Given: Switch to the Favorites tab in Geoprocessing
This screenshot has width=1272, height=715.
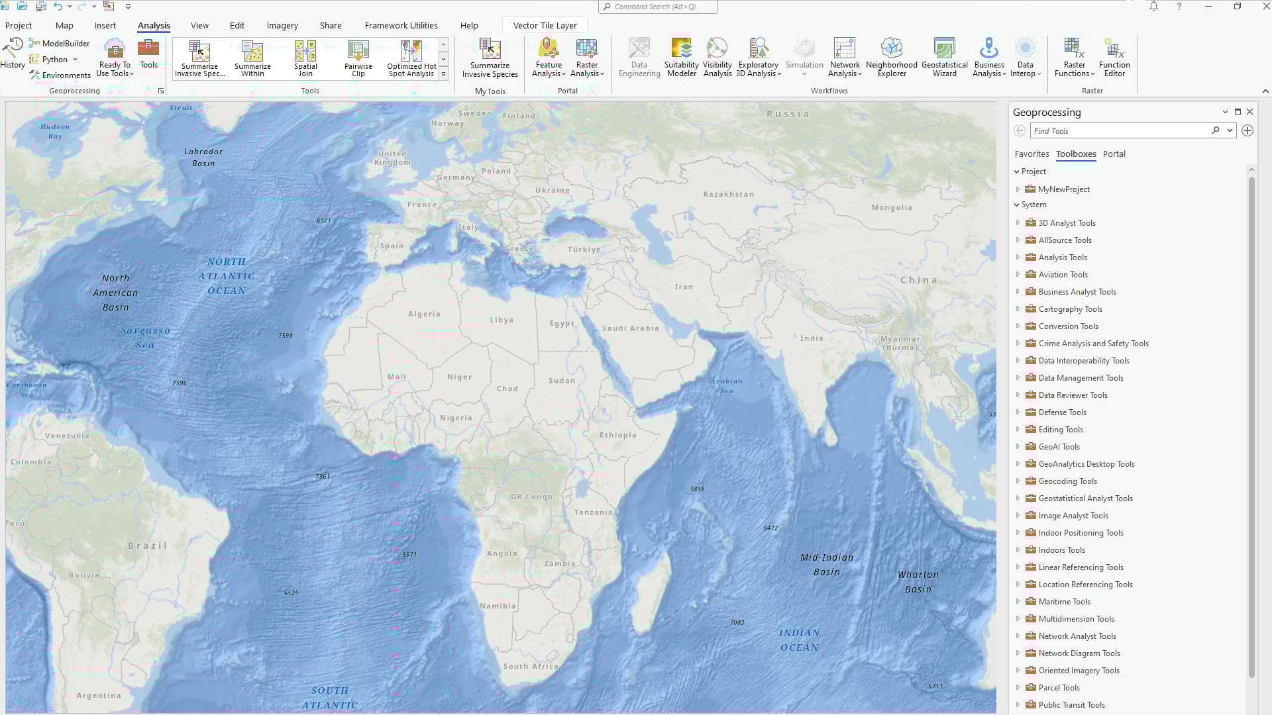Looking at the screenshot, I should [x=1032, y=154].
